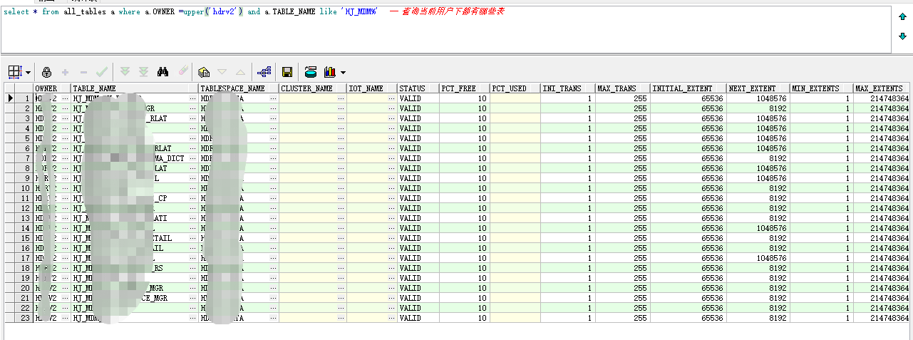Click inside the SQL query editor text
The width and height of the screenshot is (913, 340).
pos(446,29)
